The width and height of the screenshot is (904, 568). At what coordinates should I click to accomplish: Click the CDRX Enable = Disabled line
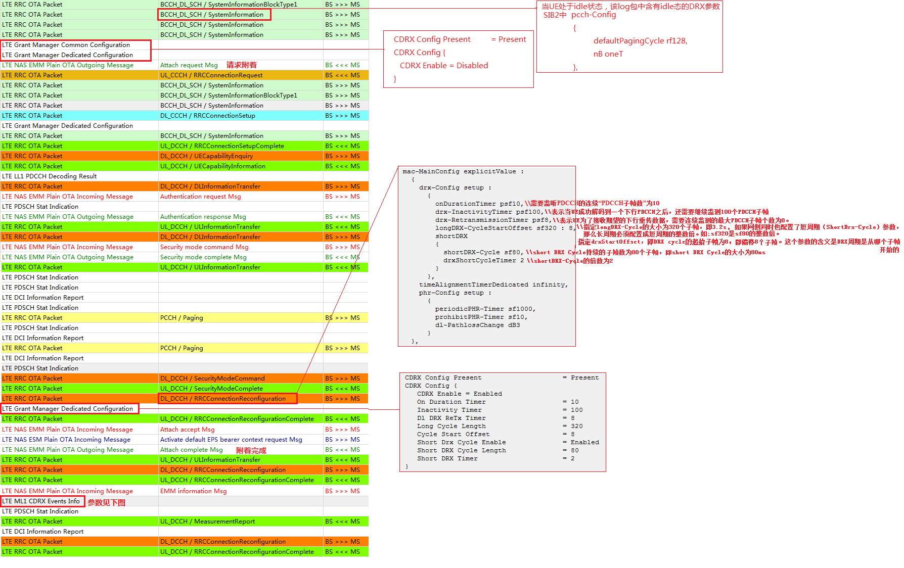pos(444,66)
